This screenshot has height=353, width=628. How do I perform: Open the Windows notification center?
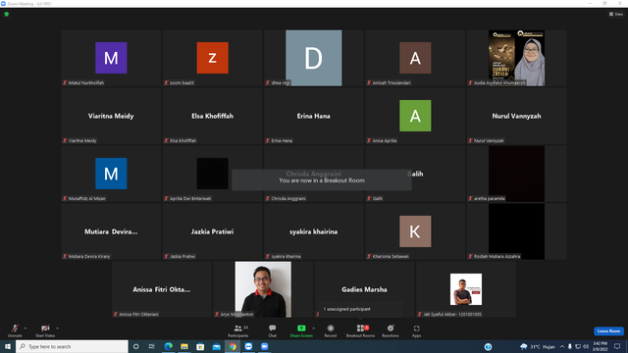tap(617, 346)
